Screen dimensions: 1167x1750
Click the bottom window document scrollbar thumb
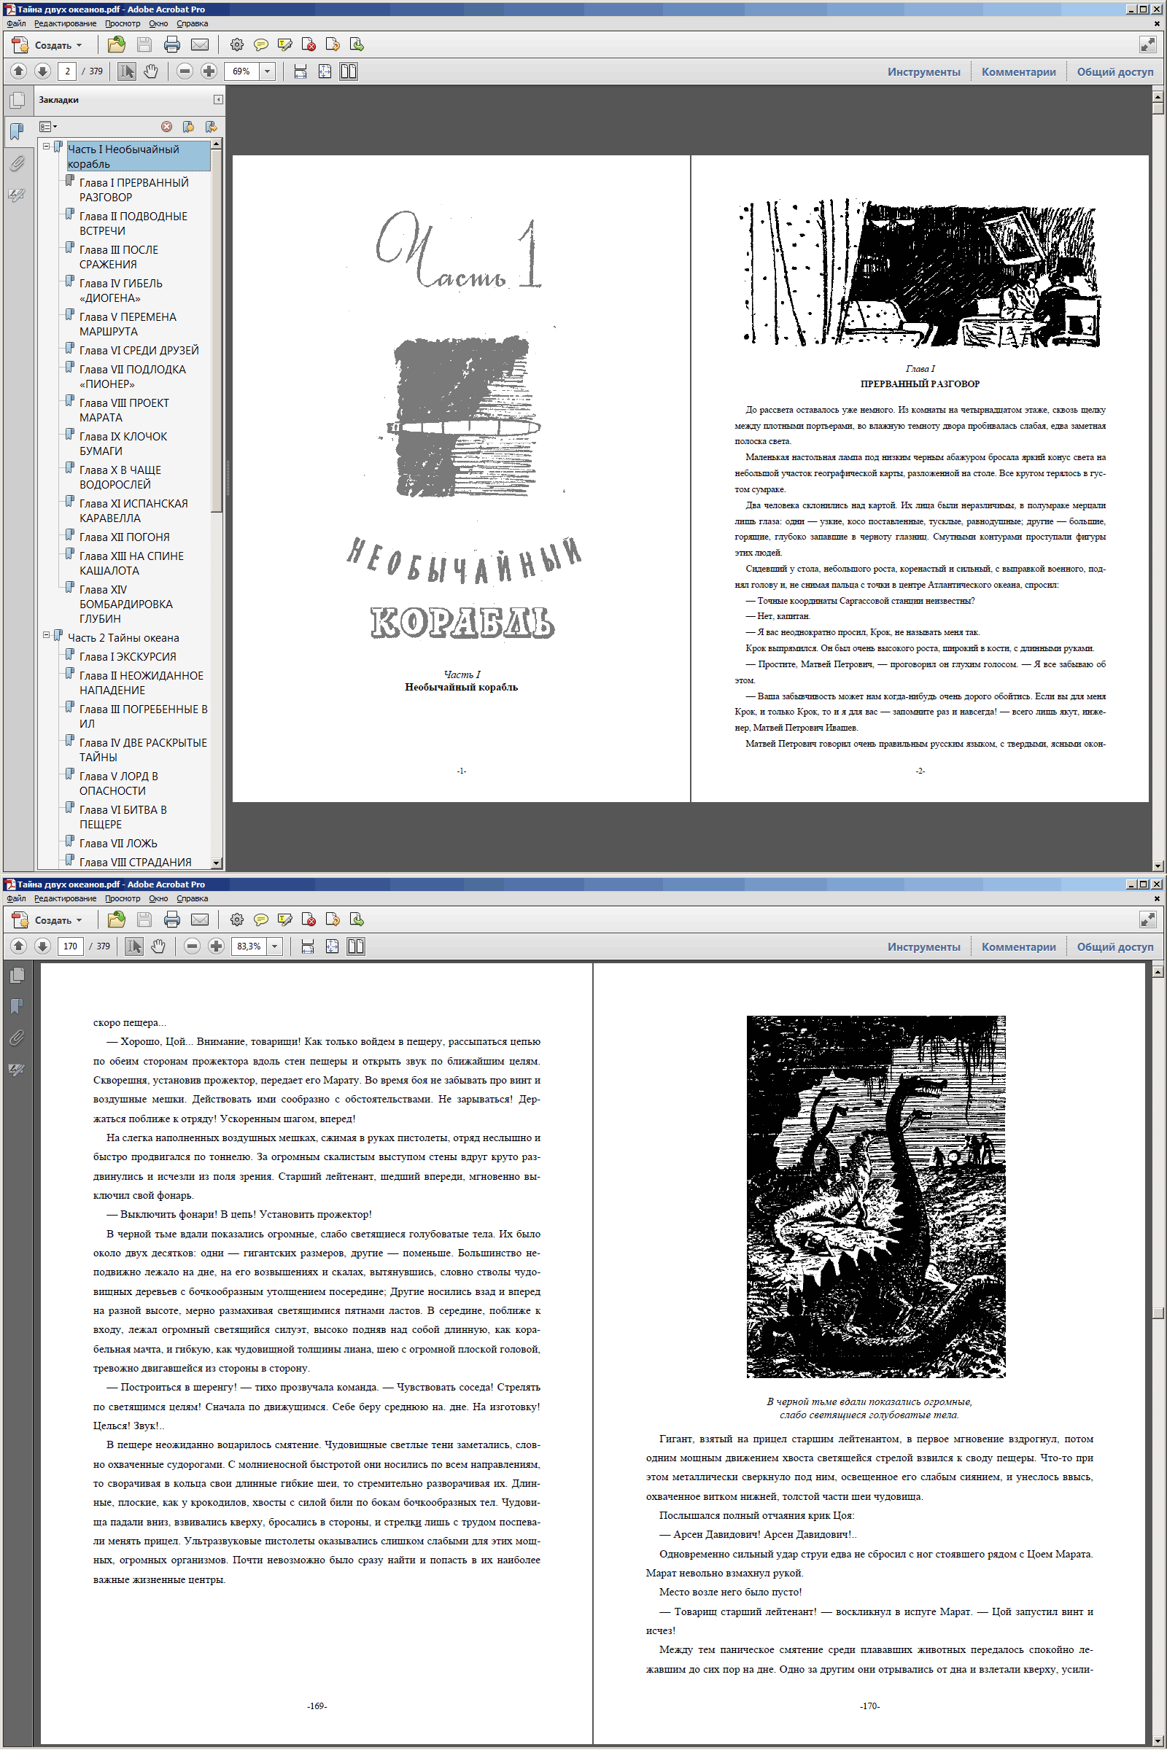pos(1157,1313)
